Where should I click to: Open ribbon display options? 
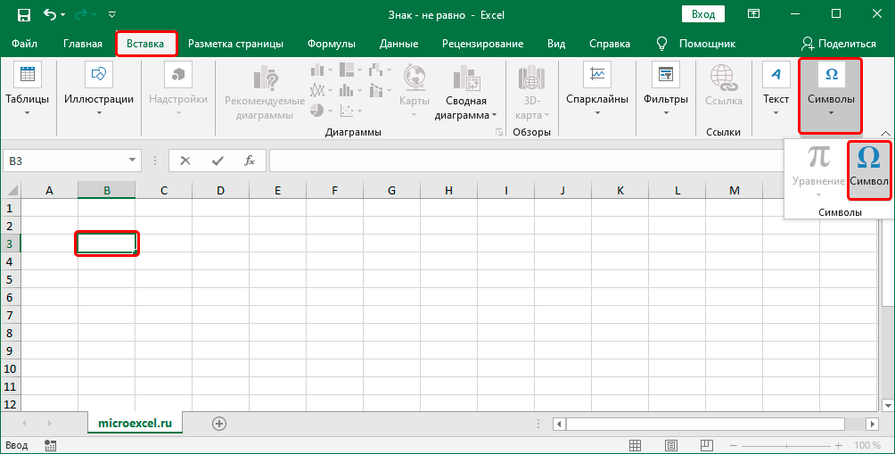(x=753, y=14)
